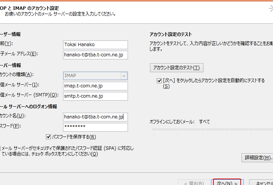Click the name field containing Tokai Hanako
This screenshot has width=273, height=185.
tap(95, 45)
